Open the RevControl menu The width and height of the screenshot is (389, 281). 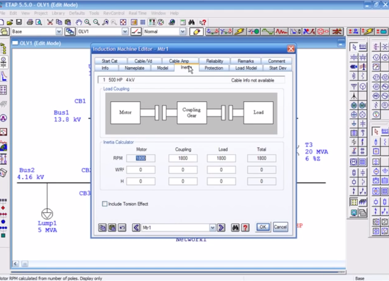(114, 13)
